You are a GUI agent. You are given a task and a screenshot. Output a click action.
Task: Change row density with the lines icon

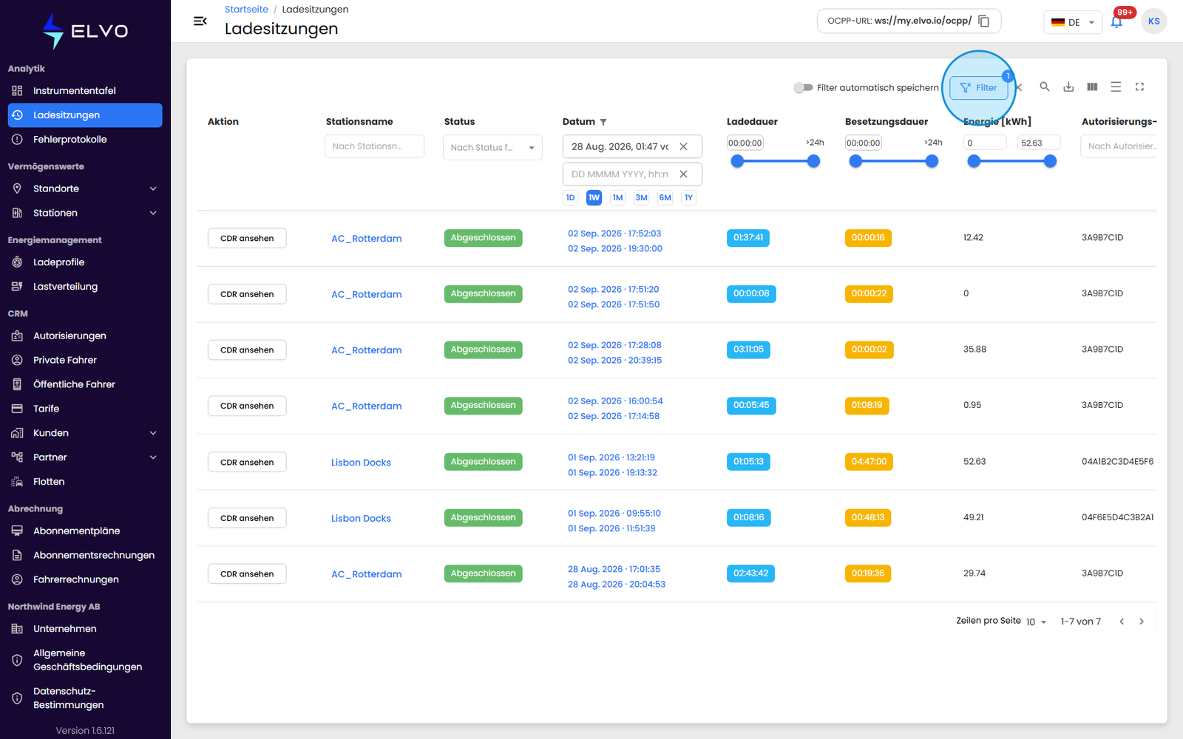coord(1116,86)
